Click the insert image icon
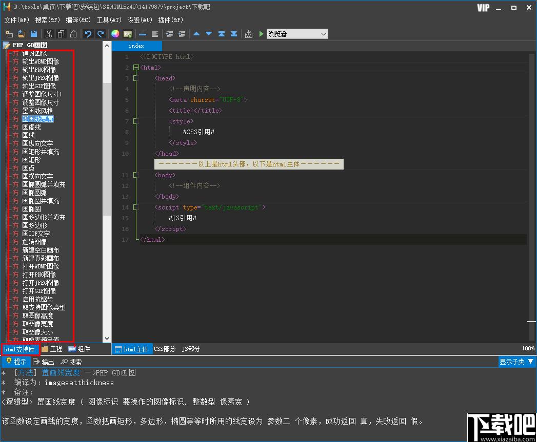This screenshot has width=537, height=442. 127,34
